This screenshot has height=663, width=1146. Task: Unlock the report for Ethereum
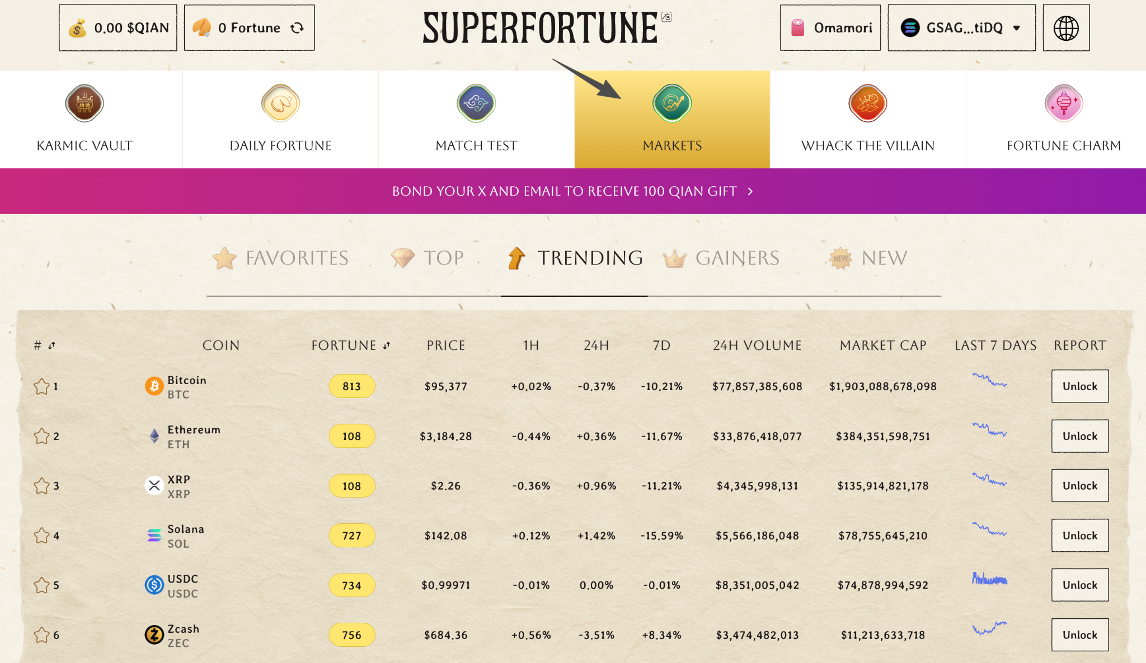(1079, 436)
